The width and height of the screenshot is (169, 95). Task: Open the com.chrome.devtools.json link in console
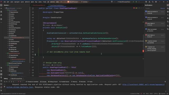[20, 87]
